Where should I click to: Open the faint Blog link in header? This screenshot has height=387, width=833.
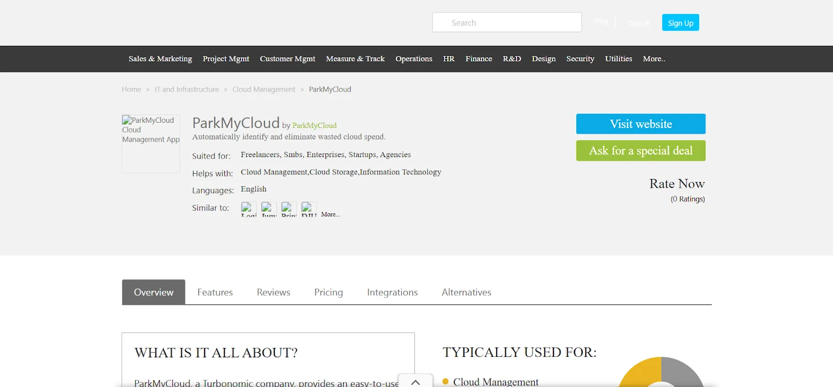tap(601, 21)
